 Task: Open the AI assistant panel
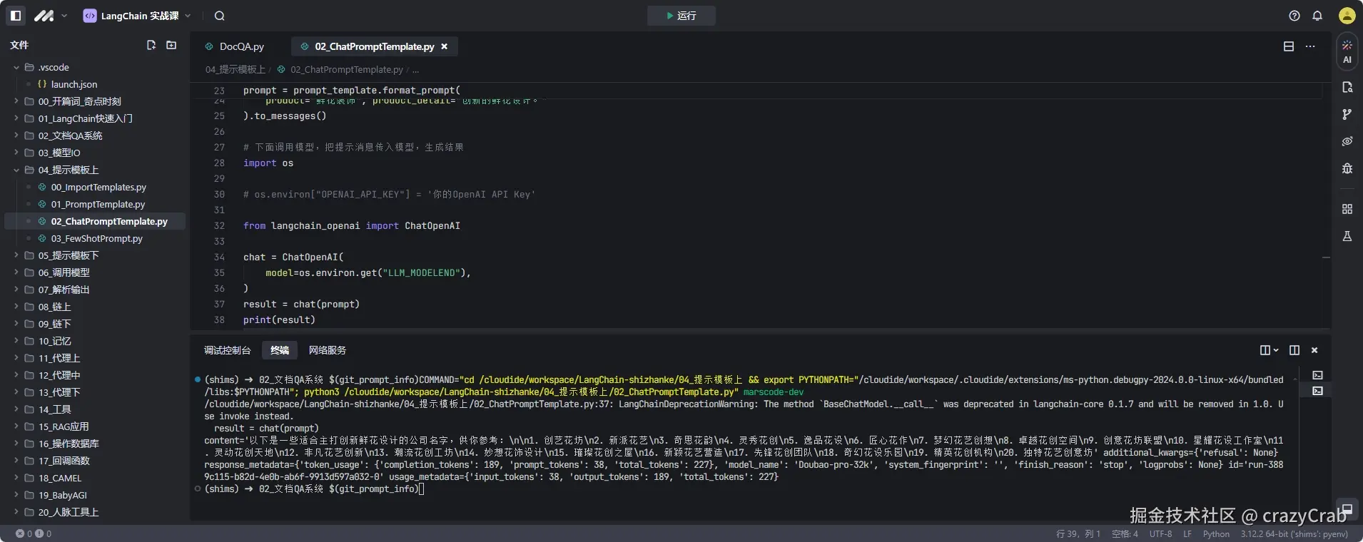1347,51
